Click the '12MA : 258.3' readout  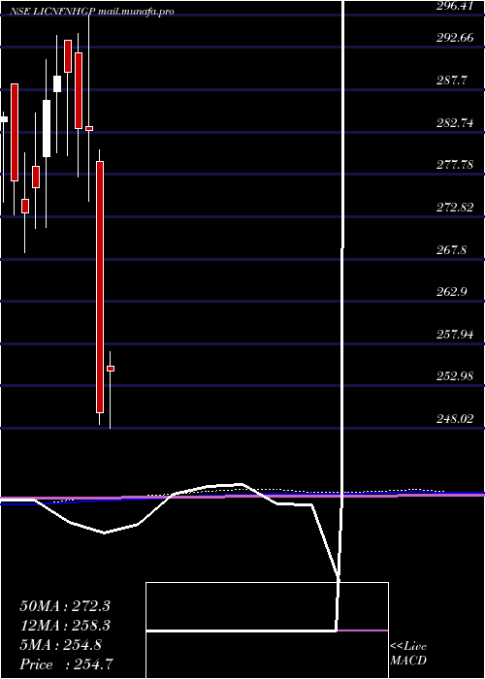point(65,626)
